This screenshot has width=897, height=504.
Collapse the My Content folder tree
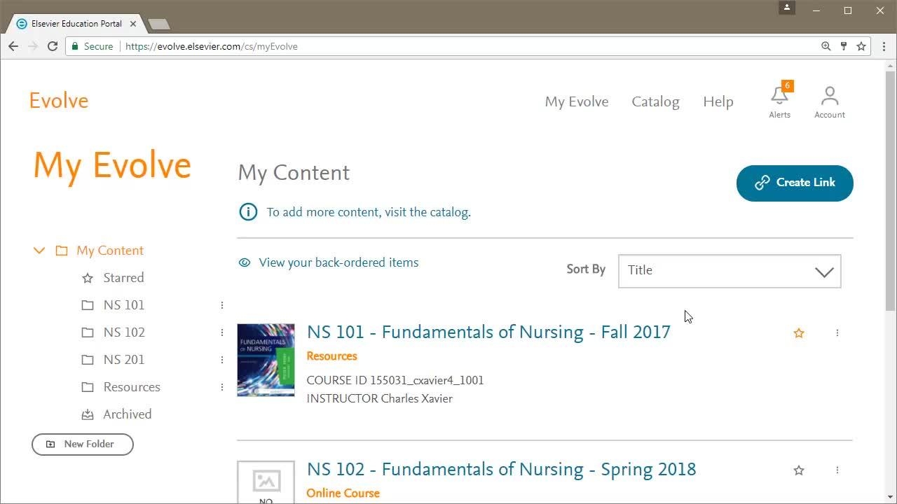click(x=39, y=251)
